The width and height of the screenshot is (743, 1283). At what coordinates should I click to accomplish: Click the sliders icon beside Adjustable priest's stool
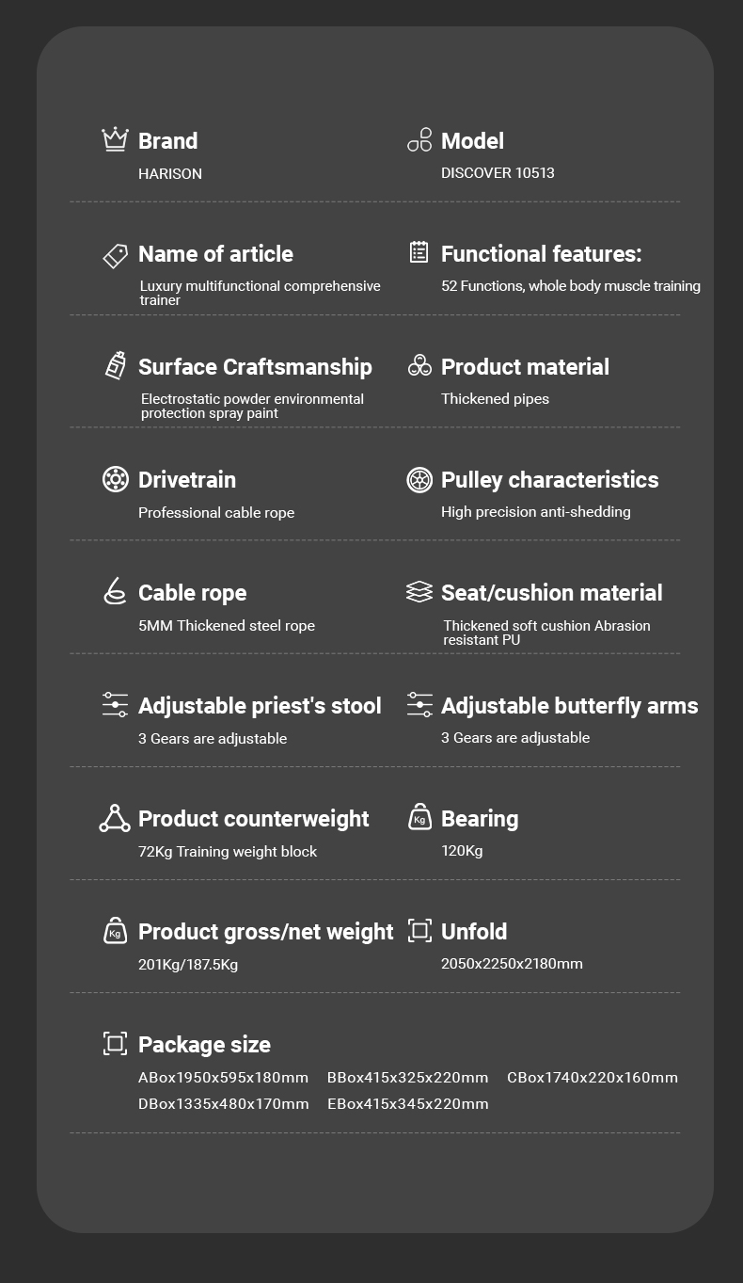(115, 705)
